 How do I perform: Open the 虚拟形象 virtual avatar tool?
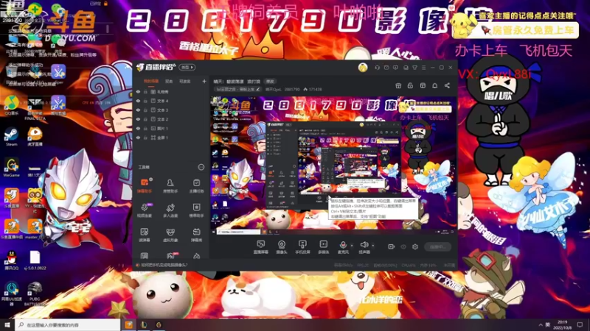170,235
